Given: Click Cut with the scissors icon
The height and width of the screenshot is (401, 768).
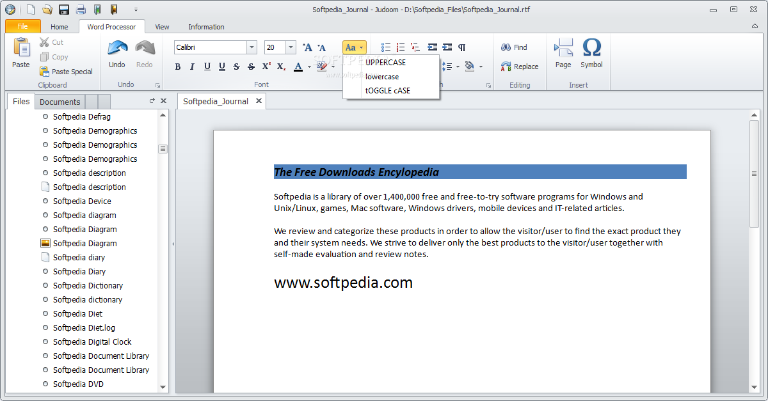Looking at the screenshot, I should [51, 42].
